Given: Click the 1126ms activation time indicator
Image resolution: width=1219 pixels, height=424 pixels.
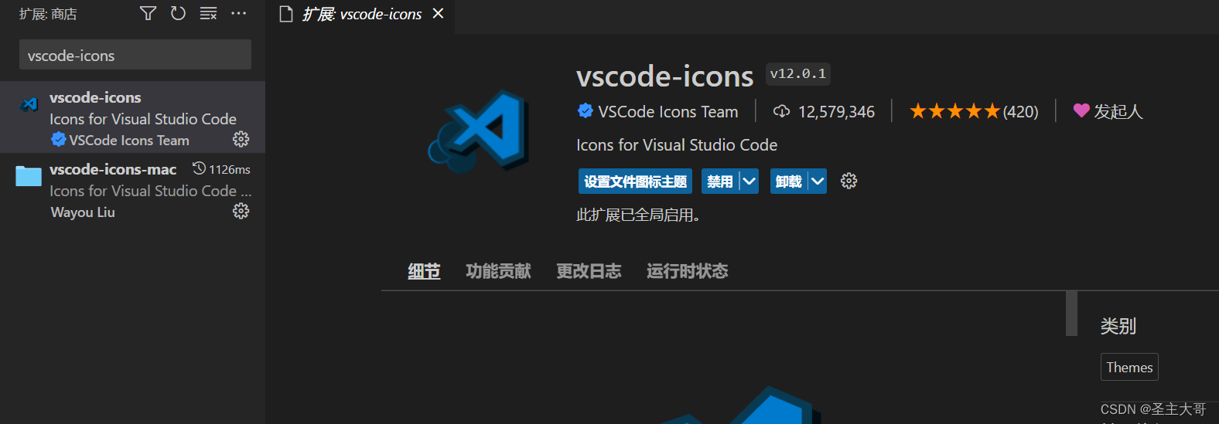Looking at the screenshot, I should [x=221, y=169].
